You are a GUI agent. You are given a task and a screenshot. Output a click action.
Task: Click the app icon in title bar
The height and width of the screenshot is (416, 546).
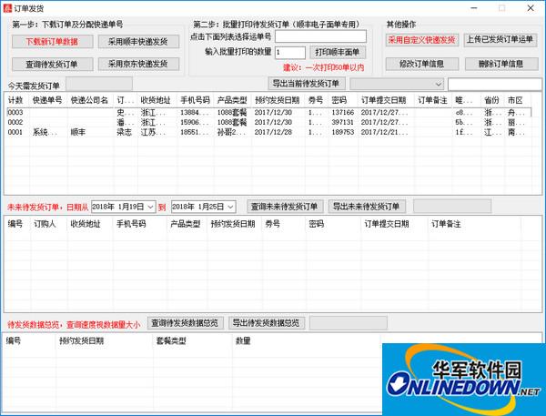(x=7, y=8)
